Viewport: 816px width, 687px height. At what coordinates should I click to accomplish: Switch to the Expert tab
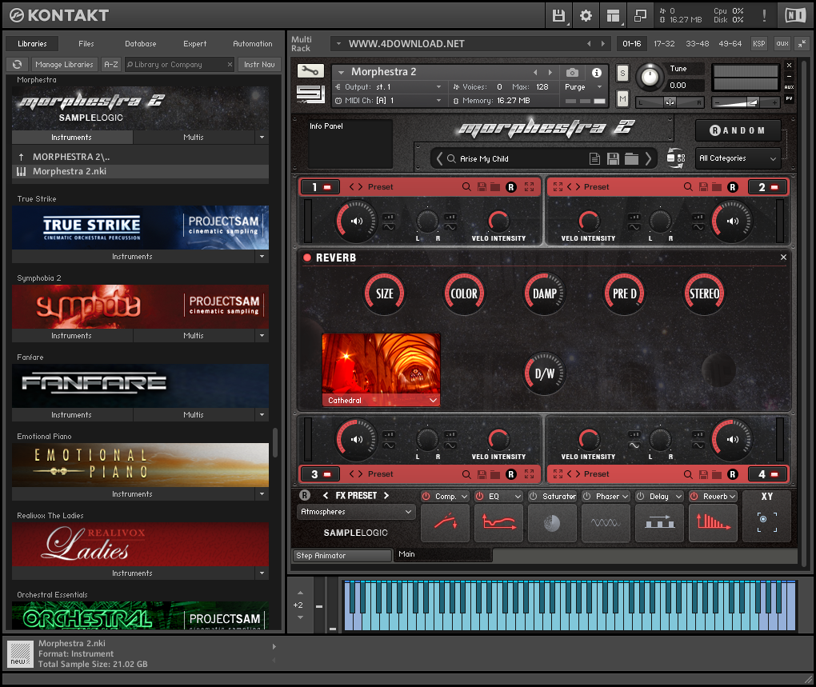tap(195, 44)
